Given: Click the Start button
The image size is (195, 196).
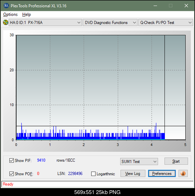Looking at the screenshot, I should coord(176,161).
